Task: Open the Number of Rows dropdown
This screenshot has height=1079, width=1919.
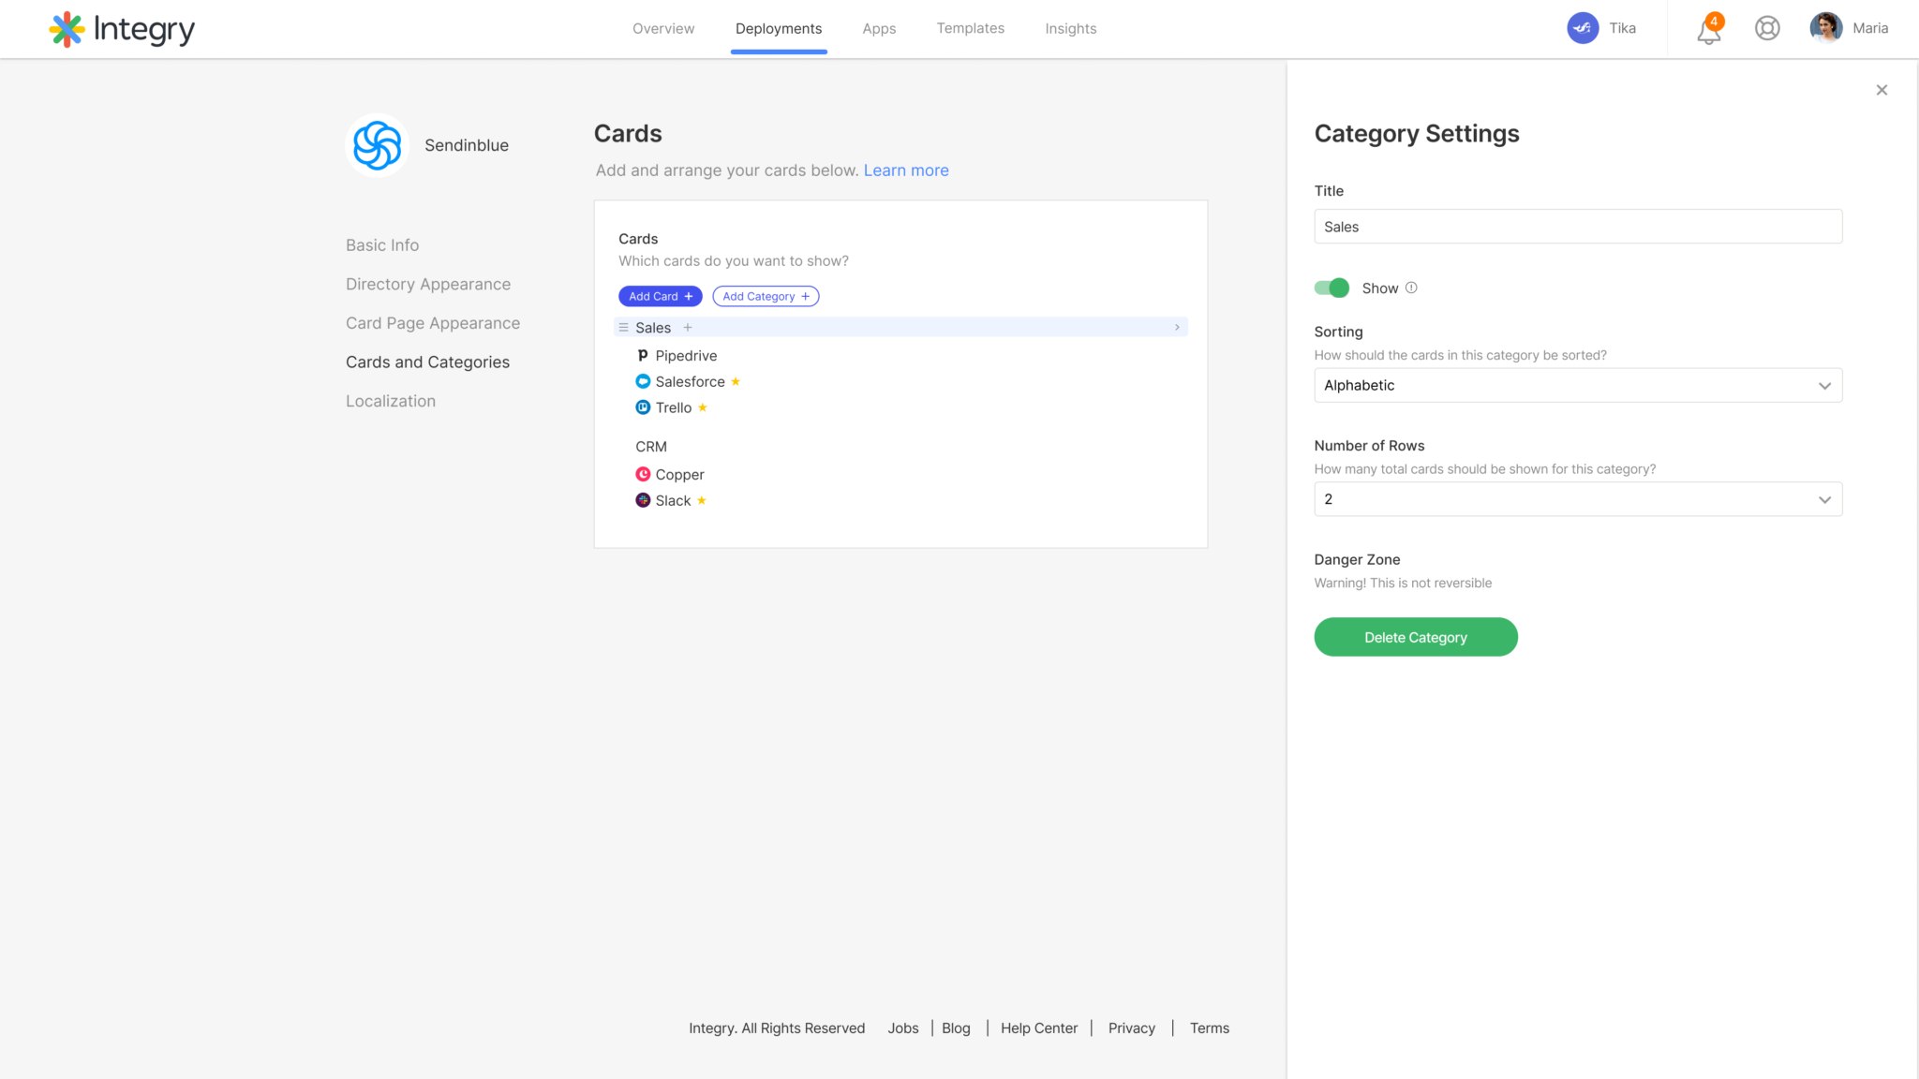Action: 1578,499
